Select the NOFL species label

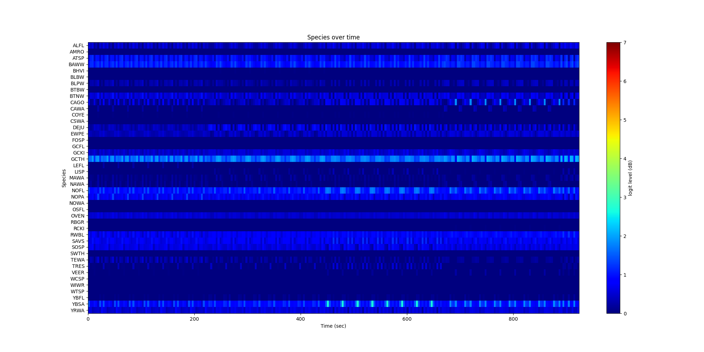[x=78, y=190]
